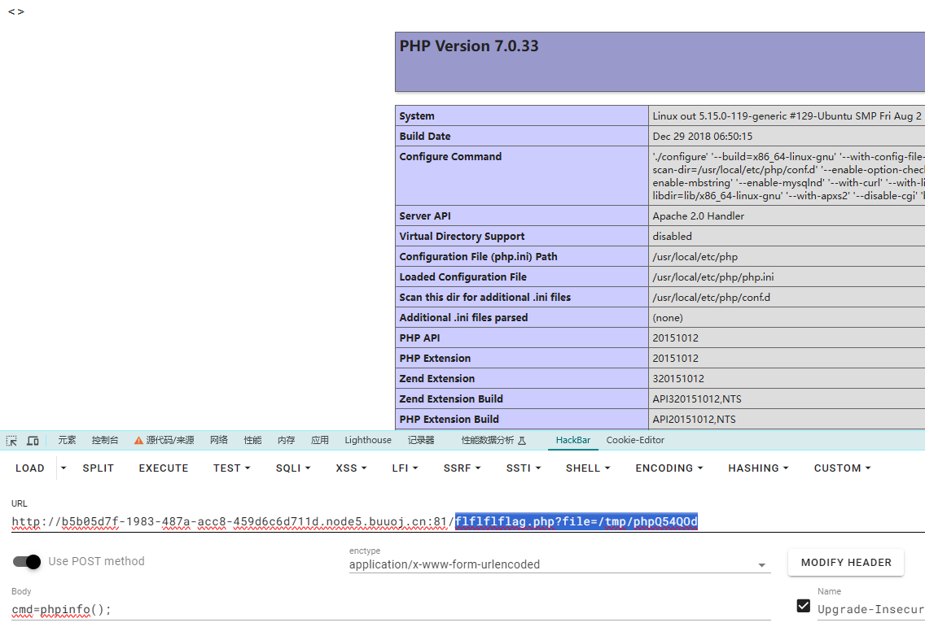The width and height of the screenshot is (925, 627).
Task: Open the Lighthouse tab
Action: pyautogui.click(x=367, y=440)
